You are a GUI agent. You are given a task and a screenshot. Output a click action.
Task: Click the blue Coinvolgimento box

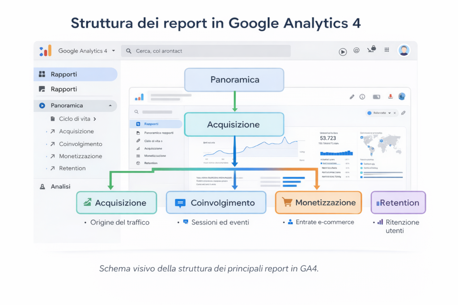216,203
